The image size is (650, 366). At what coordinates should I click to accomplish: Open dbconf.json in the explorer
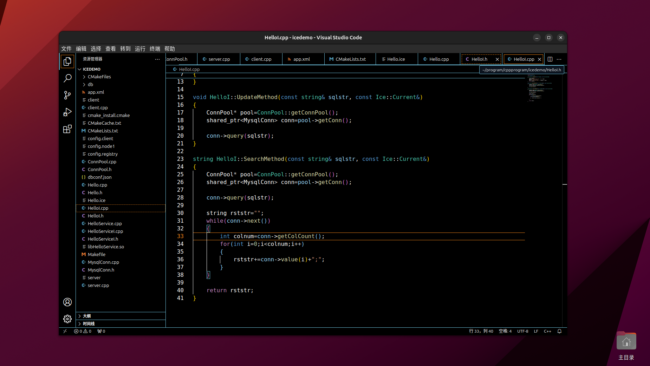click(x=121, y=177)
